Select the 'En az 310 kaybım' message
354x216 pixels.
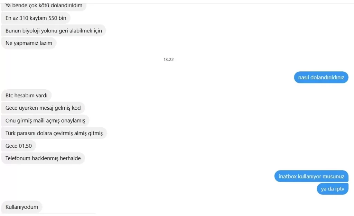tap(36, 18)
